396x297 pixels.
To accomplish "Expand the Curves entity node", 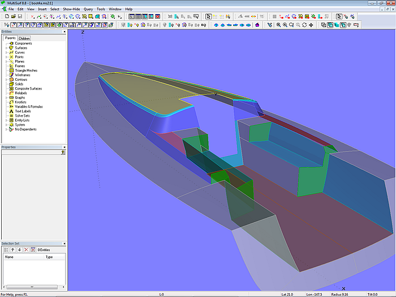I will (6, 53).
